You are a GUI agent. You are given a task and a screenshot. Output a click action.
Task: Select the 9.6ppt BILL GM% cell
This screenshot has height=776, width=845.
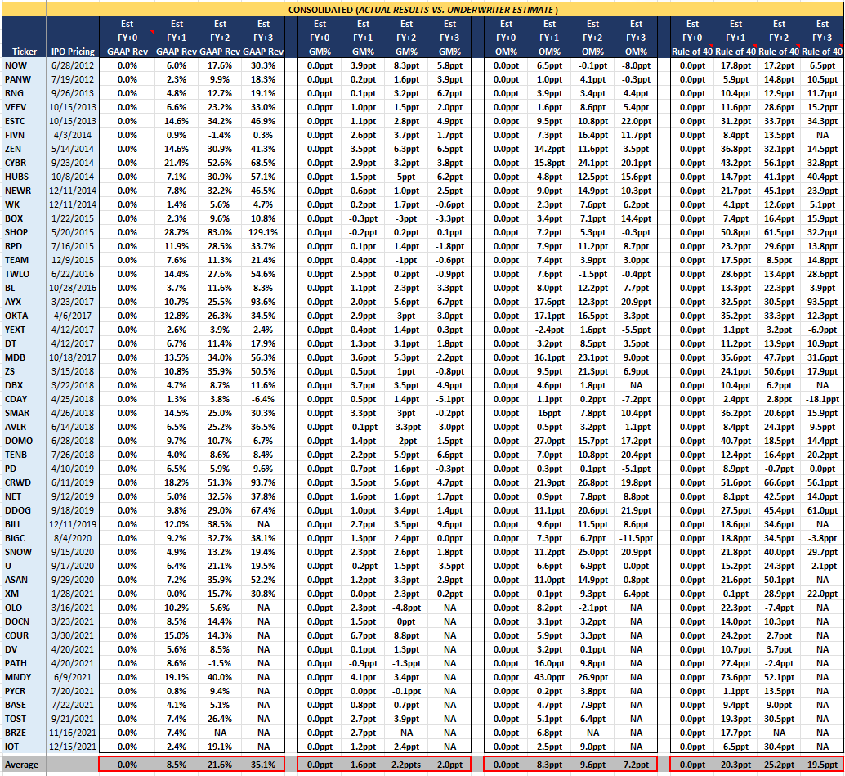pos(449,524)
